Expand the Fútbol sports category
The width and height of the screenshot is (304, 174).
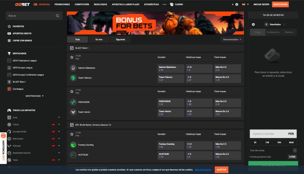click(59, 124)
